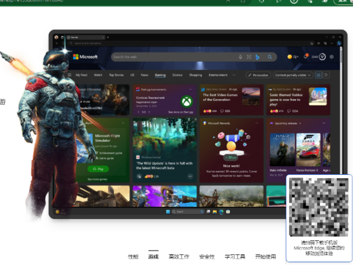
Task: Open 'The Best Video Games of the Generation' card
Action: click(x=231, y=100)
